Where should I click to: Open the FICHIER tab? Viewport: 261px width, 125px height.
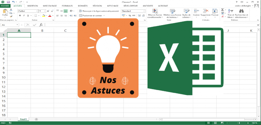(6, 6)
